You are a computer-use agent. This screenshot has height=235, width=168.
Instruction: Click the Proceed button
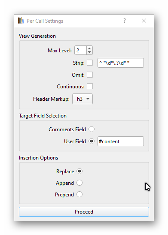[x=84, y=211]
